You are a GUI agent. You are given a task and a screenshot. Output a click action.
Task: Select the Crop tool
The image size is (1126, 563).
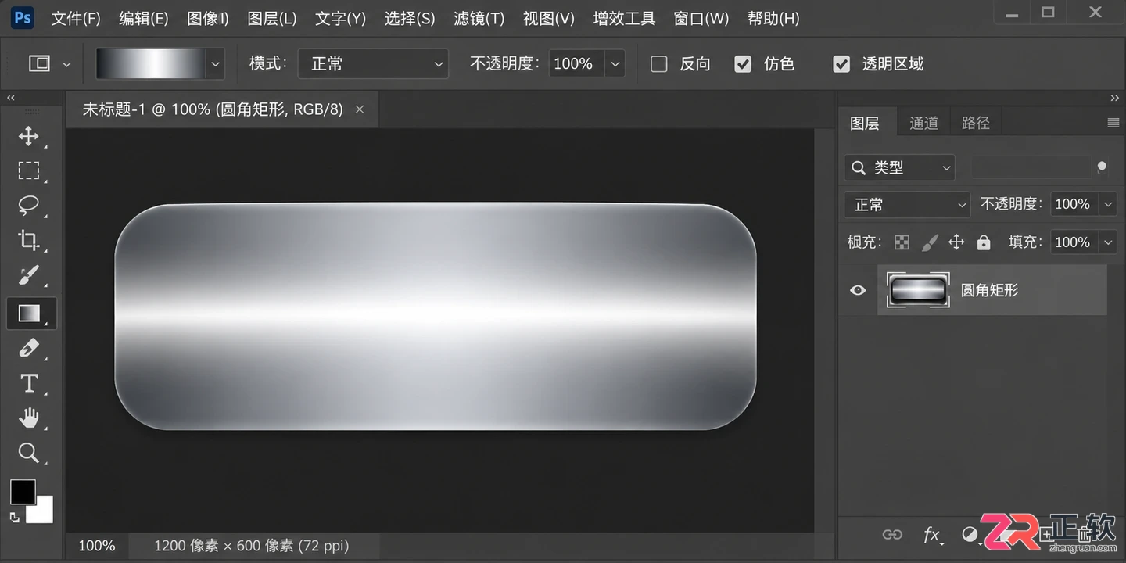[x=29, y=240]
